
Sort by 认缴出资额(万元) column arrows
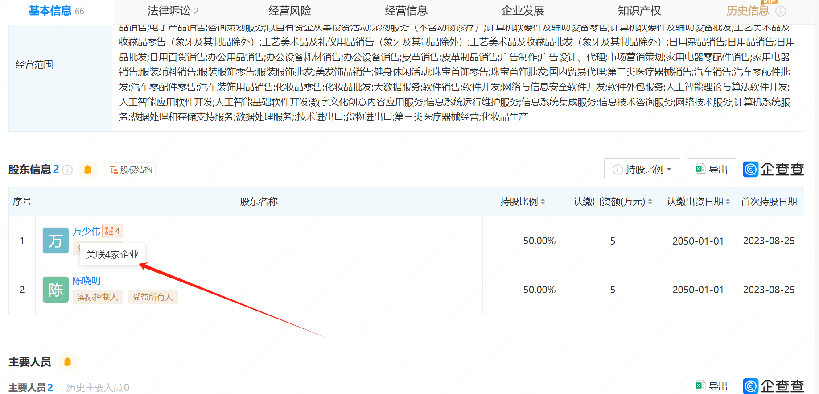650,202
